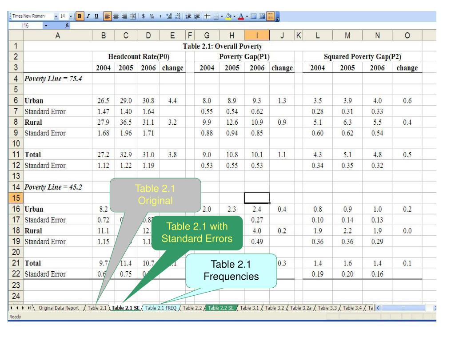Click 'Poverty Line = 45.2' cell
Screen dimensions: 455x341
[x=58, y=187]
